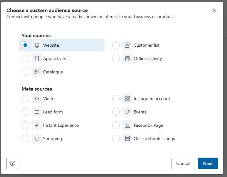227x177 pixels.
Task: Click the Customer list label
Action: tap(146, 45)
